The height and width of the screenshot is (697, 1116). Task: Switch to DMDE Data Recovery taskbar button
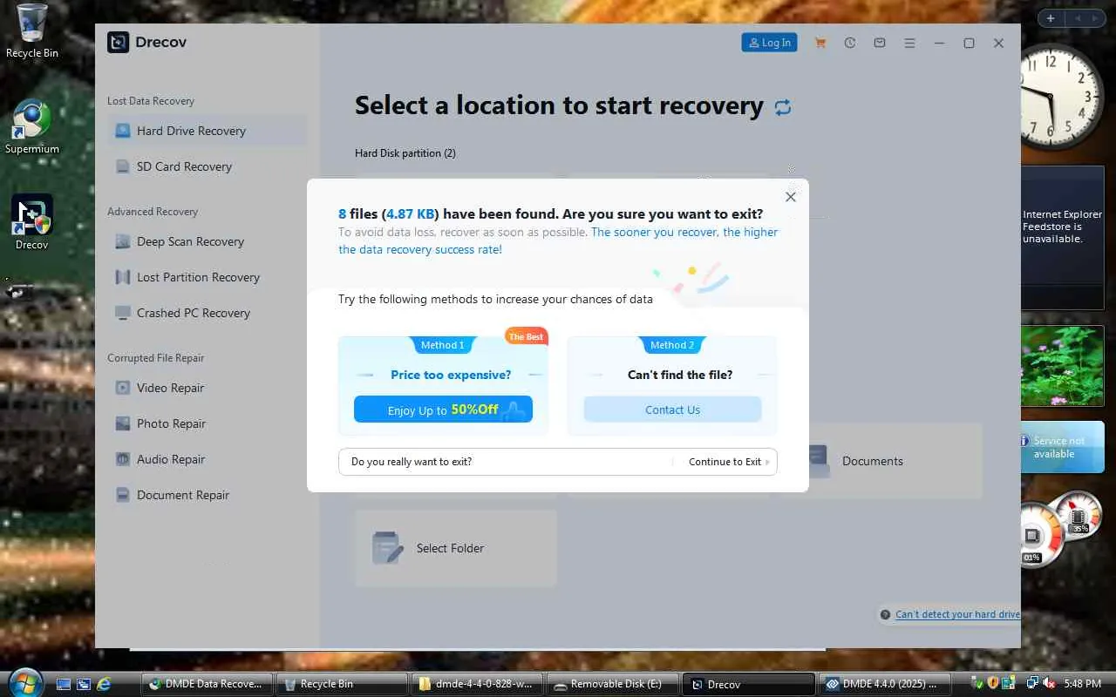point(208,685)
